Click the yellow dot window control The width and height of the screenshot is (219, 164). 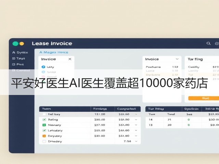(22, 44)
